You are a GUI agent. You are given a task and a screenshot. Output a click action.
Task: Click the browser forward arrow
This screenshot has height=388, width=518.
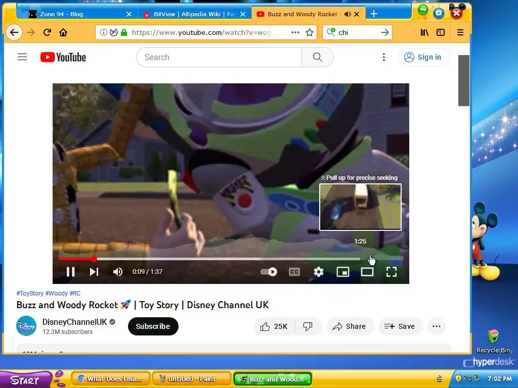pyautogui.click(x=31, y=32)
